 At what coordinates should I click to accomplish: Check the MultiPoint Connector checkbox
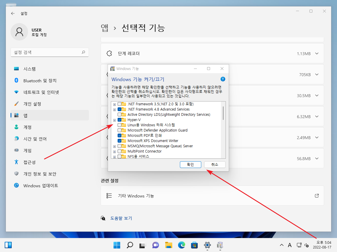119,151
